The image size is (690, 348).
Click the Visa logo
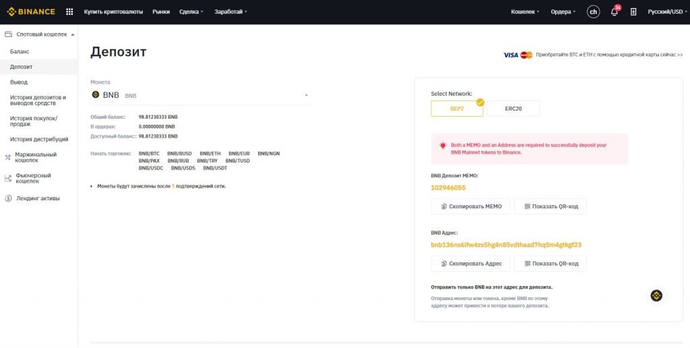coord(511,55)
